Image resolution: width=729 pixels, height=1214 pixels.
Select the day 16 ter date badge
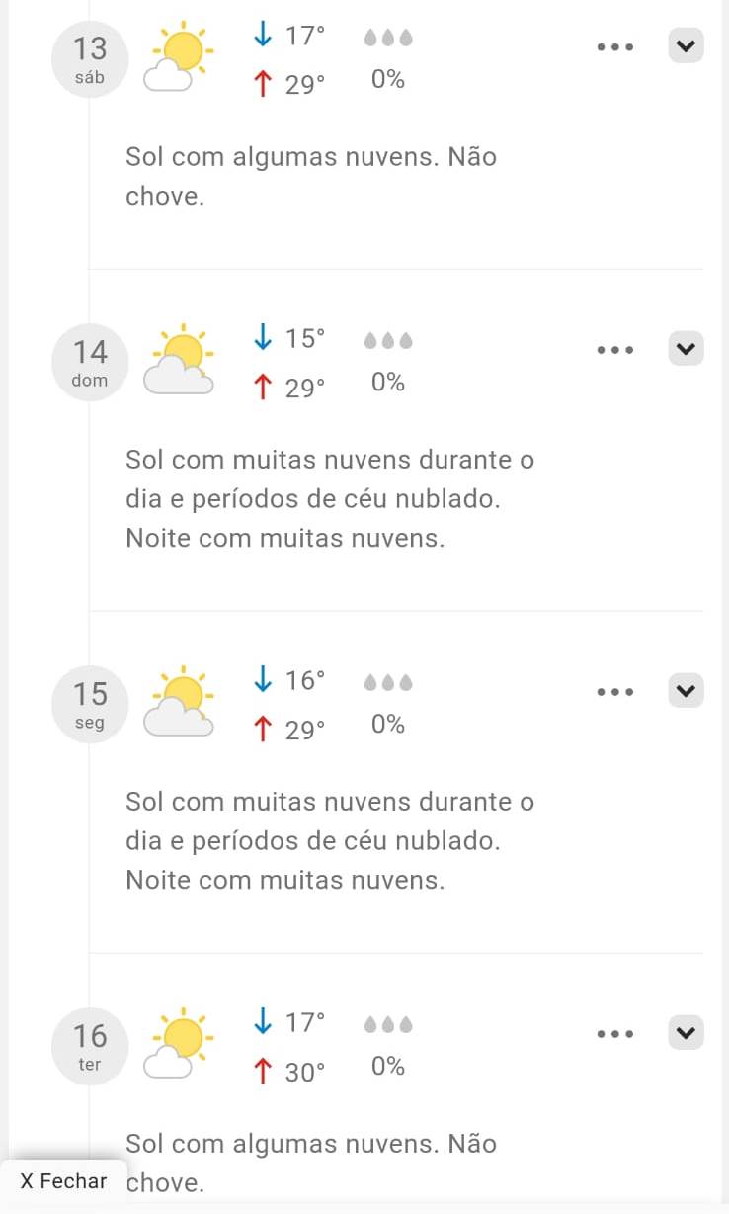(90, 1046)
